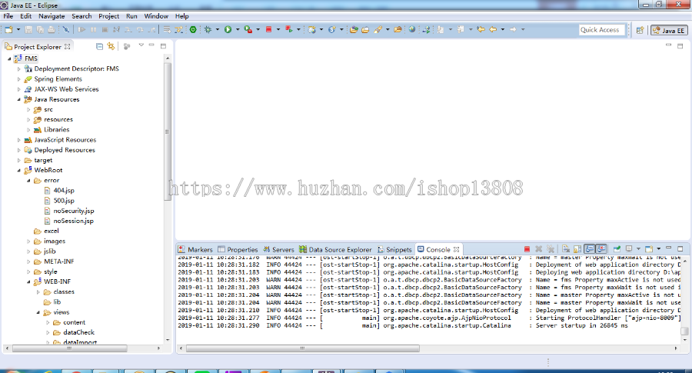Click the Open Web Browser globe icon

click(x=412, y=29)
